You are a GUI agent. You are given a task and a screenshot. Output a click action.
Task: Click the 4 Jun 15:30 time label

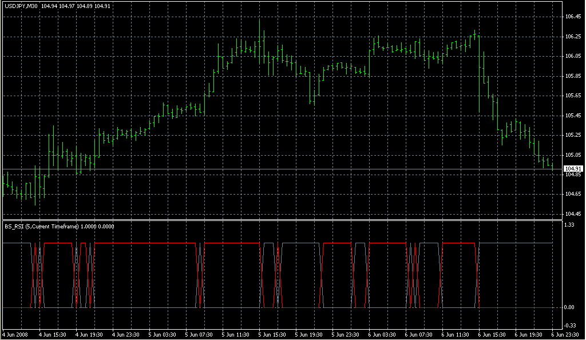point(52,335)
